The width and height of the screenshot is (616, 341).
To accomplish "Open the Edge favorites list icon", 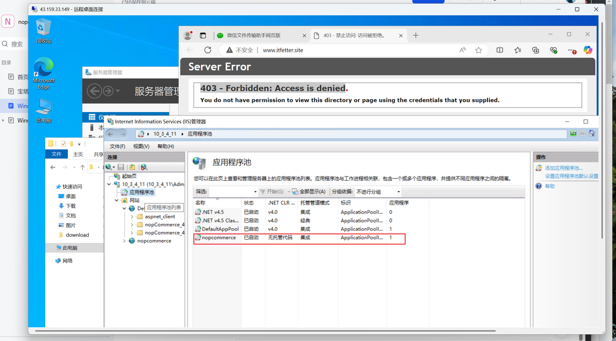I will click(x=518, y=50).
